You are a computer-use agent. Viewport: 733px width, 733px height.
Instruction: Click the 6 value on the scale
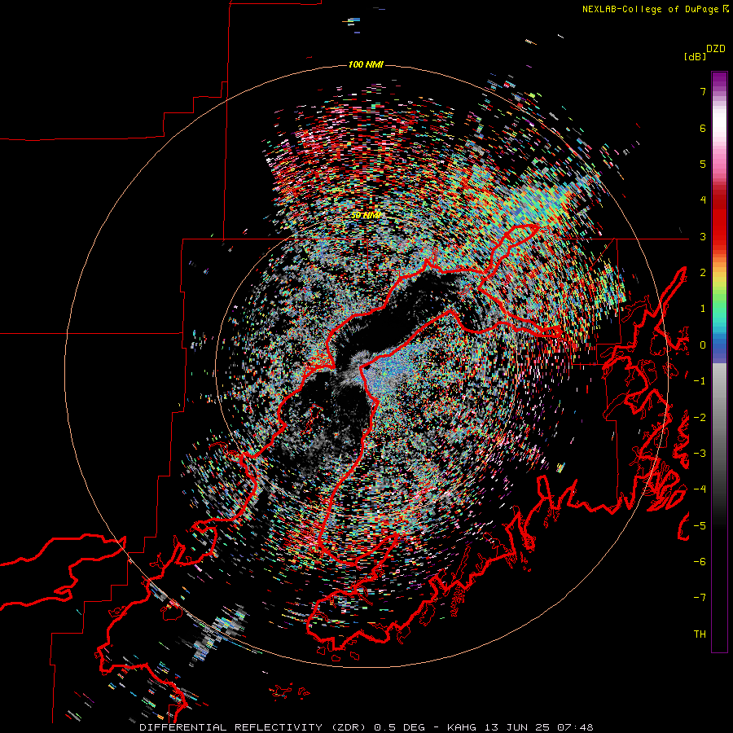703,128
